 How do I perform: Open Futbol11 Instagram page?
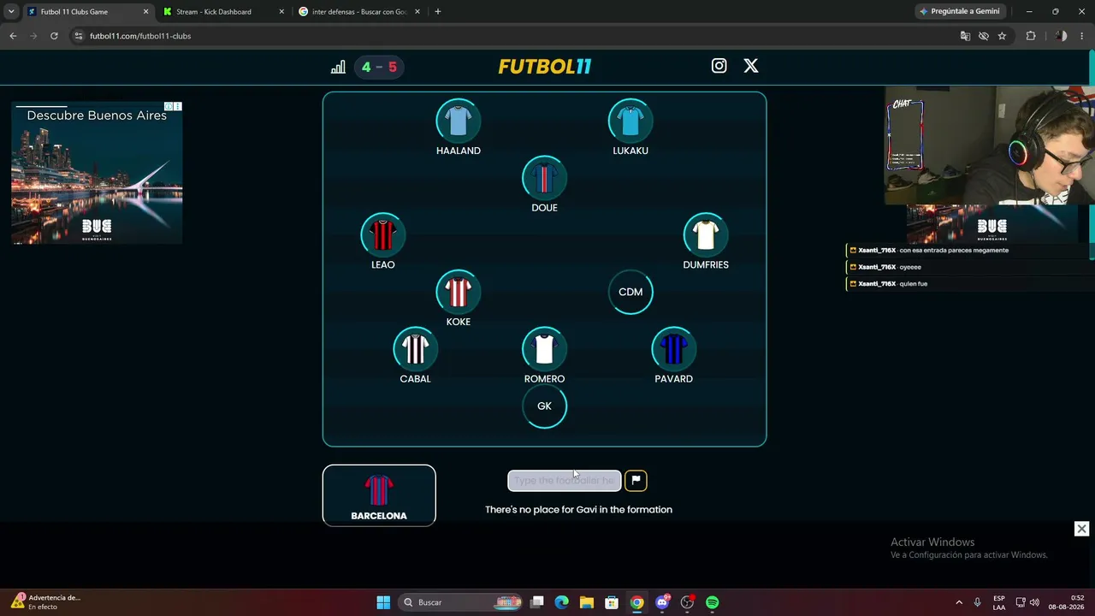[x=719, y=66]
